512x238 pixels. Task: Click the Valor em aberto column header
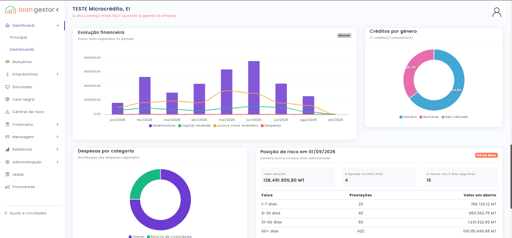(x=480, y=195)
